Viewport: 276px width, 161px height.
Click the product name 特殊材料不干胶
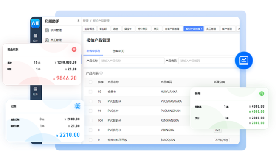pyautogui.click(x=117, y=140)
